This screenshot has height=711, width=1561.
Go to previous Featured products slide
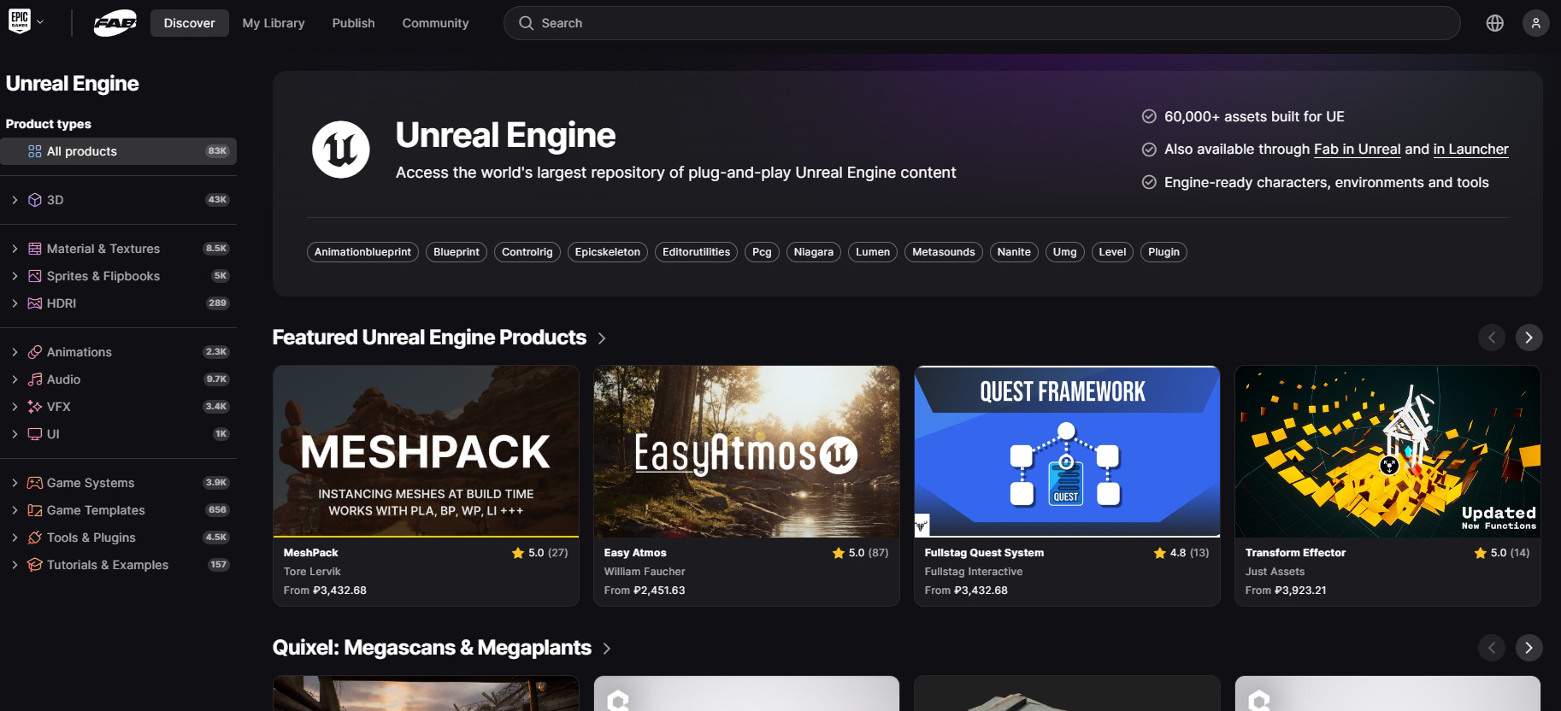(1492, 338)
